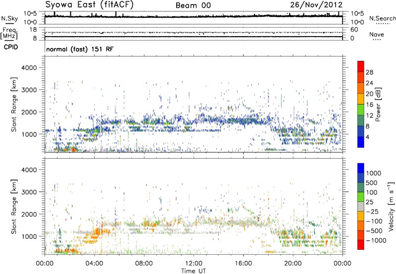Click the '1000' tick on velocity colorbar

pyautogui.click(x=374, y=173)
